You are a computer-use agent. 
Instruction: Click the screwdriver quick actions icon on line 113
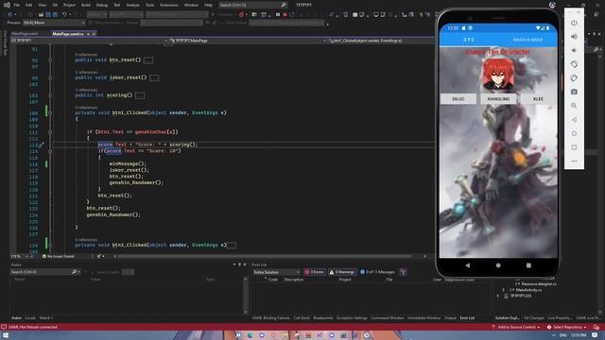[41, 144]
